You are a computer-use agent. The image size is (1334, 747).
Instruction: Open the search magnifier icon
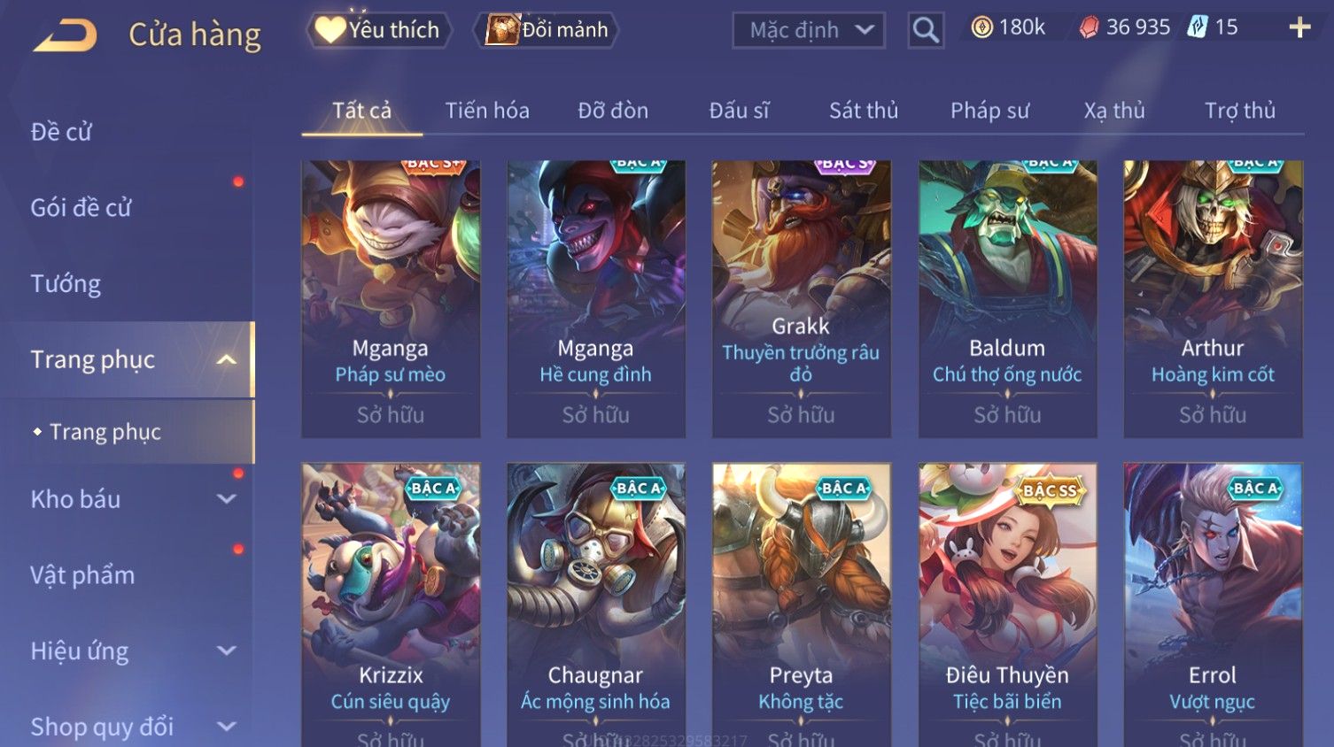[926, 30]
